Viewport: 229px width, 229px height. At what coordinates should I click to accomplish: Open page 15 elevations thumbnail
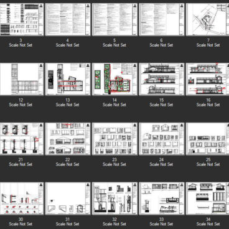(x=162, y=79)
